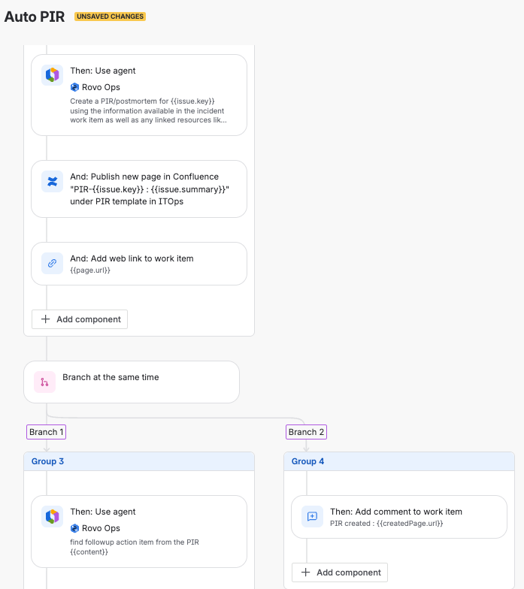Add component in Group 4
524x589 pixels.
340,572
